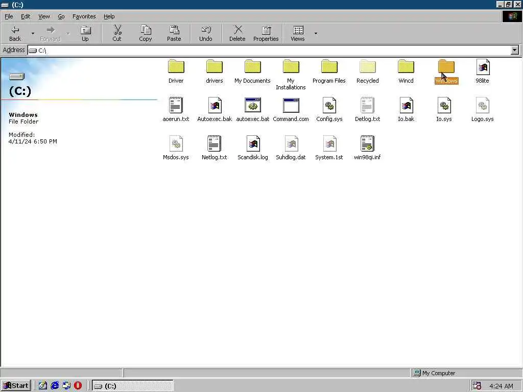Viewport: 523px width, 392px height.
Task: Click the Views toolbar button
Action: click(298, 33)
